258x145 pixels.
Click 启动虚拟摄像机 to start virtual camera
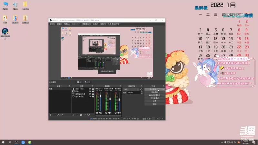[155, 95]
